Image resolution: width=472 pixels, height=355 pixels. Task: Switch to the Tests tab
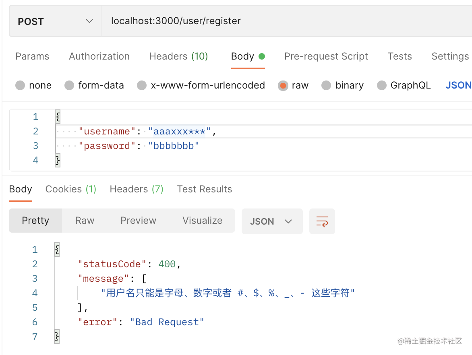pyautogui.click(x=400, y=56)
